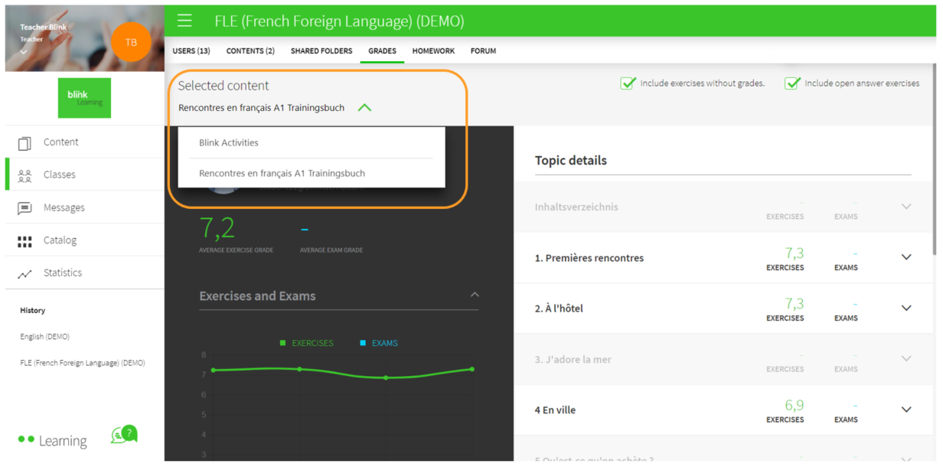This screenshot has height=464, width=943.
Task: Expand the 4 En ville topic
Action: coord(906,410)
